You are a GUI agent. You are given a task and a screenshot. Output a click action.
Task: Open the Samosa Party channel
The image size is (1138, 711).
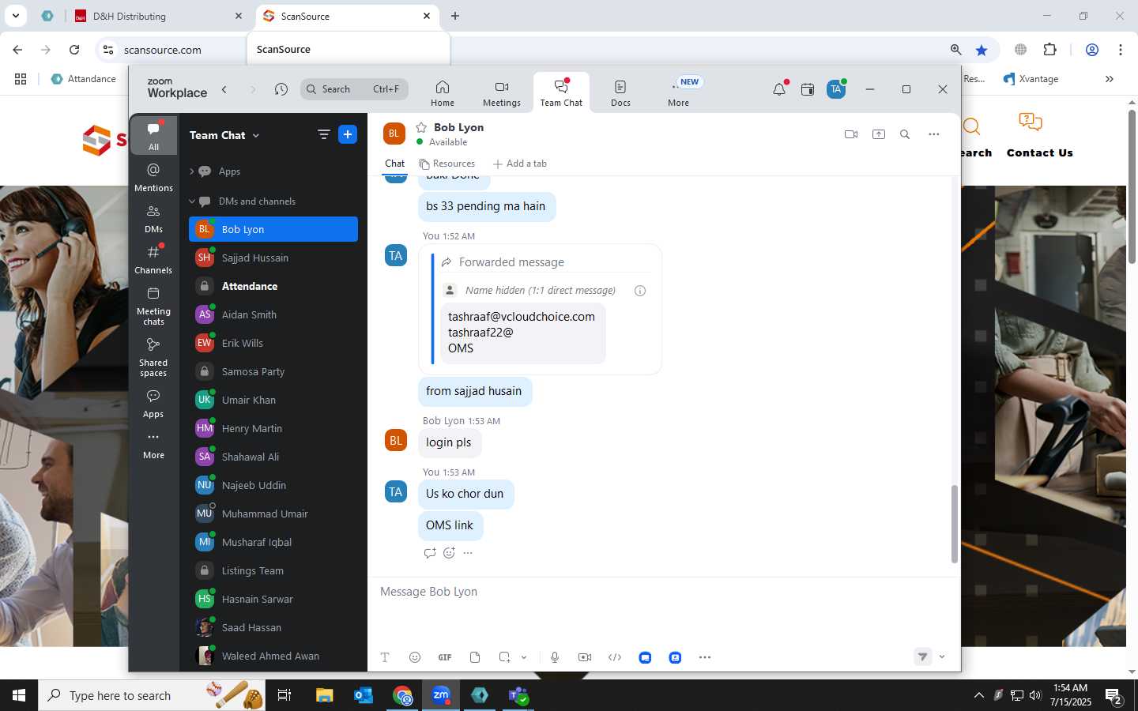273,371
